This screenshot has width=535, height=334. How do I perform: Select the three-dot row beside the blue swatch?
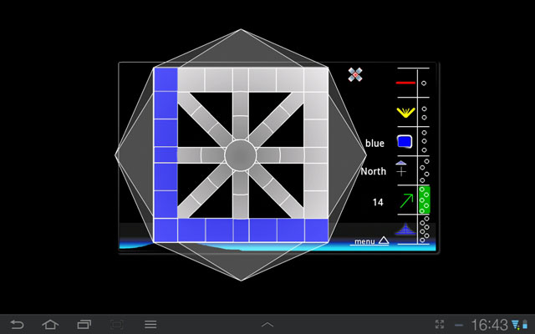point(424,141)
